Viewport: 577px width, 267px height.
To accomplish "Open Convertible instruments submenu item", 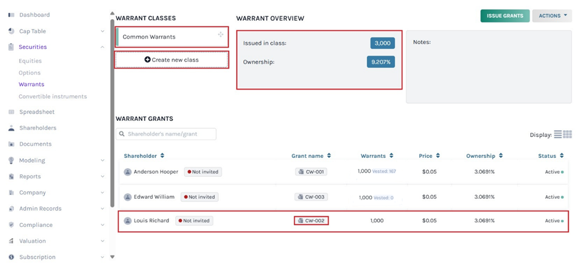I will [52, 96].
